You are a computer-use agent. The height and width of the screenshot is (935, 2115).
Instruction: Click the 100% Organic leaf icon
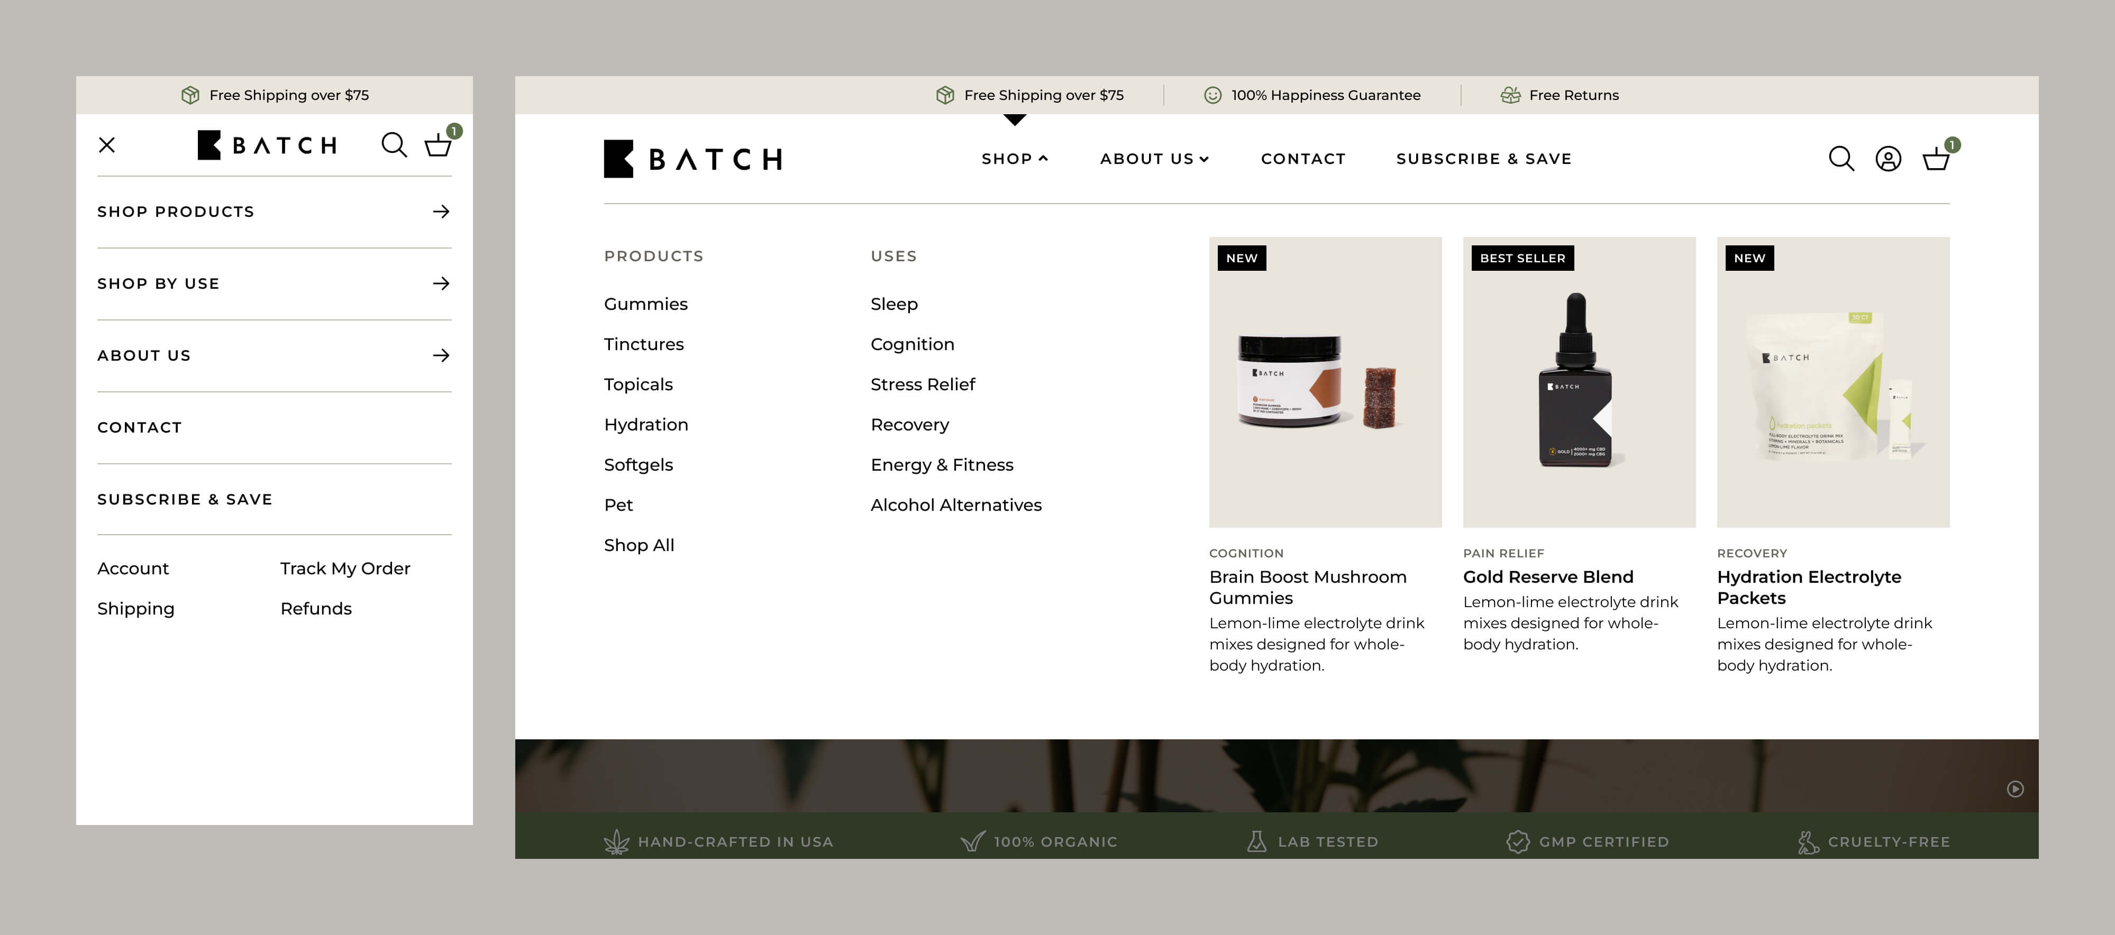point(973,841)
